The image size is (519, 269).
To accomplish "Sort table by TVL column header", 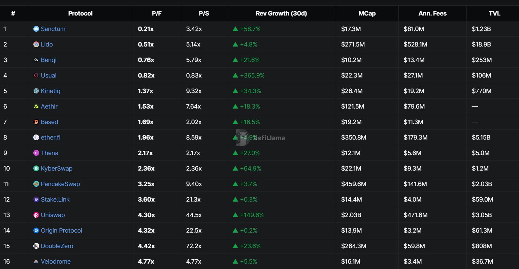I will [x=494, y=13].
